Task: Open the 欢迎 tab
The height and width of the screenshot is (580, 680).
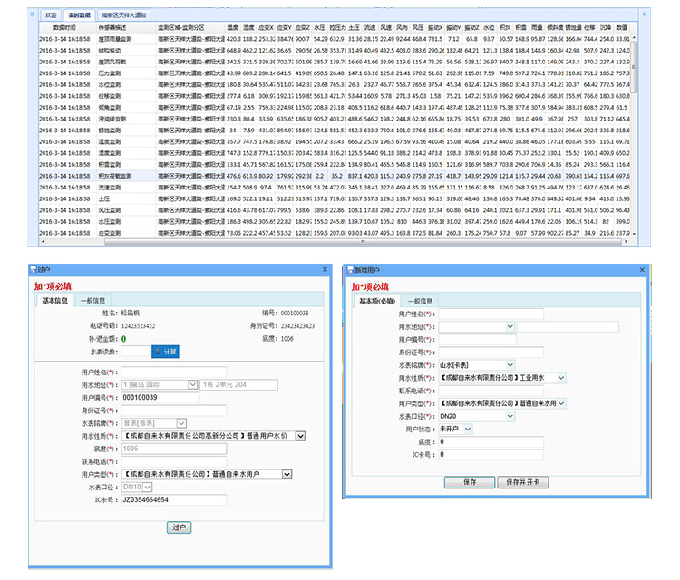Action: [x=51, y=15]
